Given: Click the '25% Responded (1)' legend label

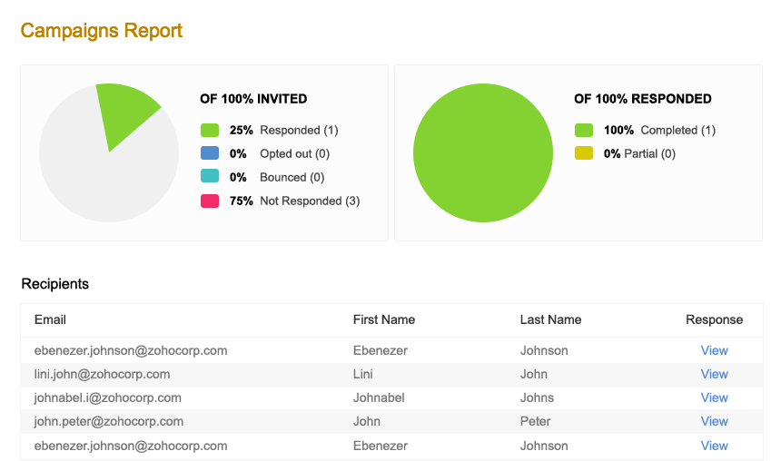Looking at the screenshot, I should (284, 131).
